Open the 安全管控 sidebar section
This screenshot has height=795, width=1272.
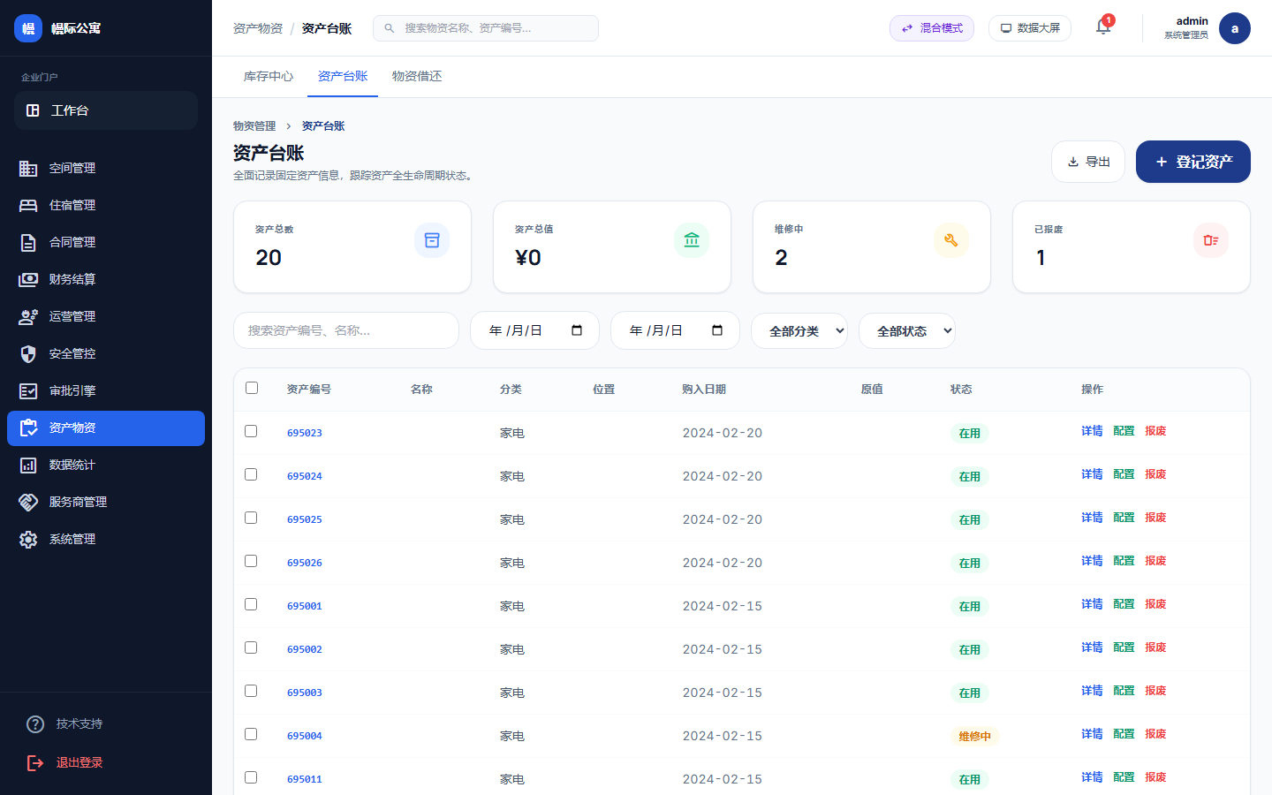point(74,353)
